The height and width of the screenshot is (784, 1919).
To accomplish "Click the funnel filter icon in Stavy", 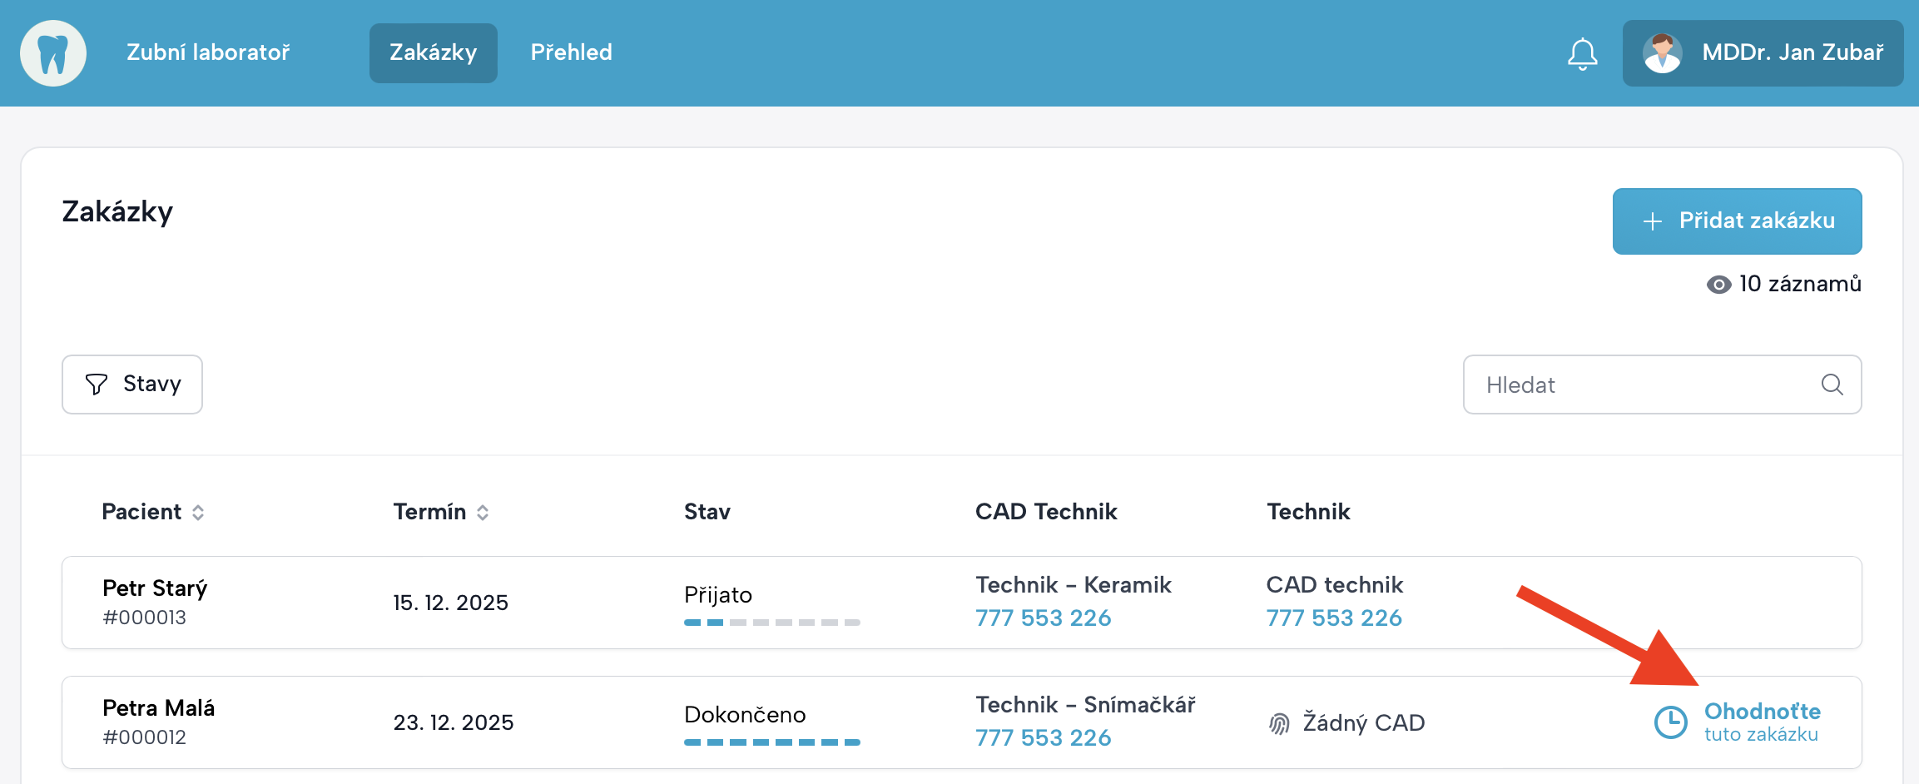I will 97,385.
